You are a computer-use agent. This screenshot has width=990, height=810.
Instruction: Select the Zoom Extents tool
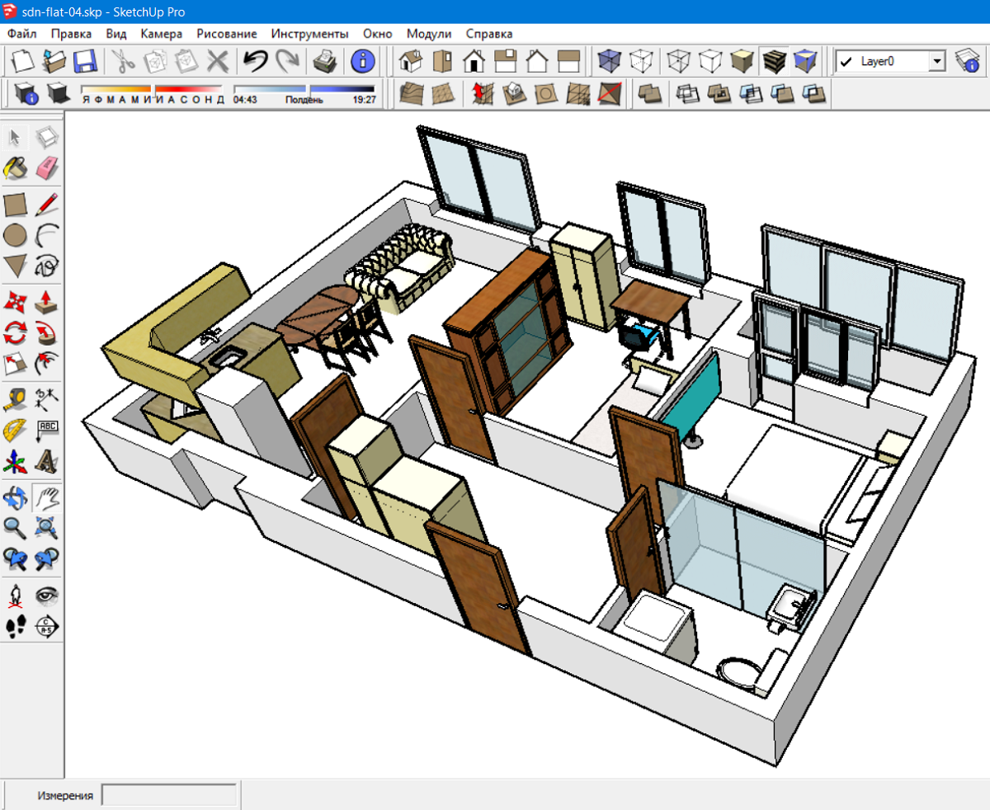click(x=47, y=529)
